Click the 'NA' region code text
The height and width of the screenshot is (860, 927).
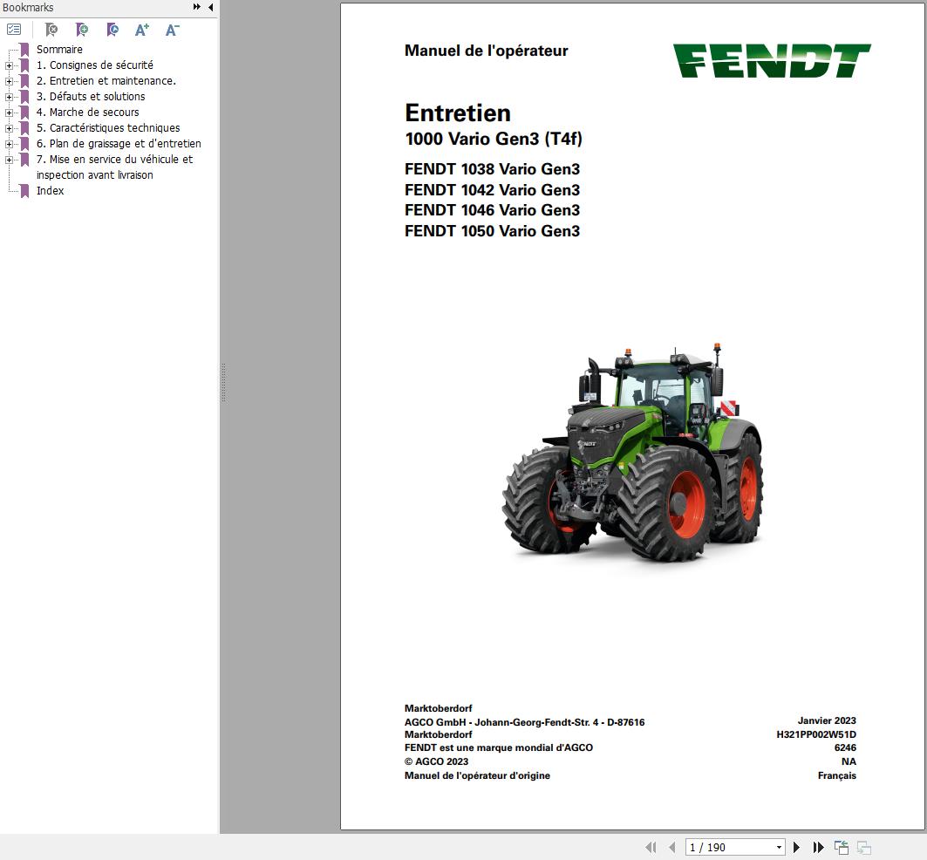(x=849, y=761)
